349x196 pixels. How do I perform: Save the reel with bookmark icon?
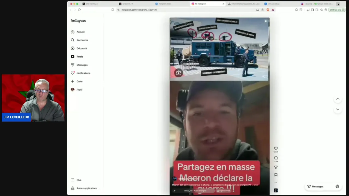point(276,175)
